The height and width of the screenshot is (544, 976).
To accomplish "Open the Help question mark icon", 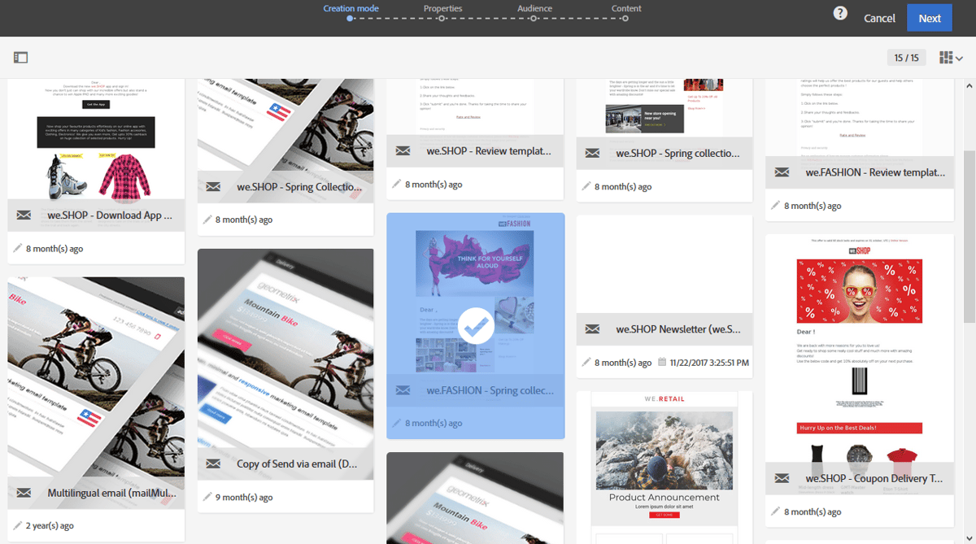I will (x=840, y=13).
